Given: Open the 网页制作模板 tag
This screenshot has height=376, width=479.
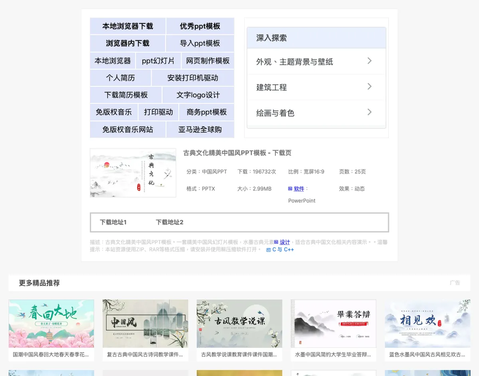Looking at the screenshot, I should 208,61.
